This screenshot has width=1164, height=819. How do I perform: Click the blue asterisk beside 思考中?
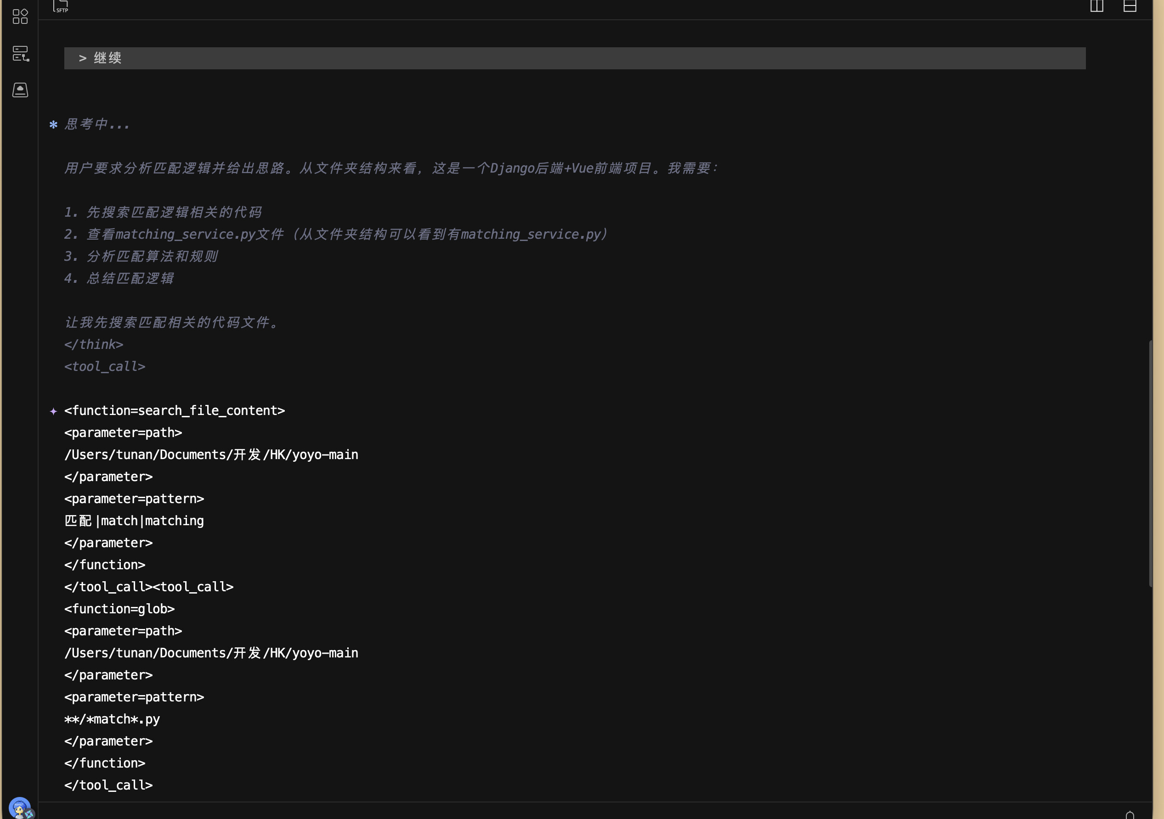tap(53, 125)
